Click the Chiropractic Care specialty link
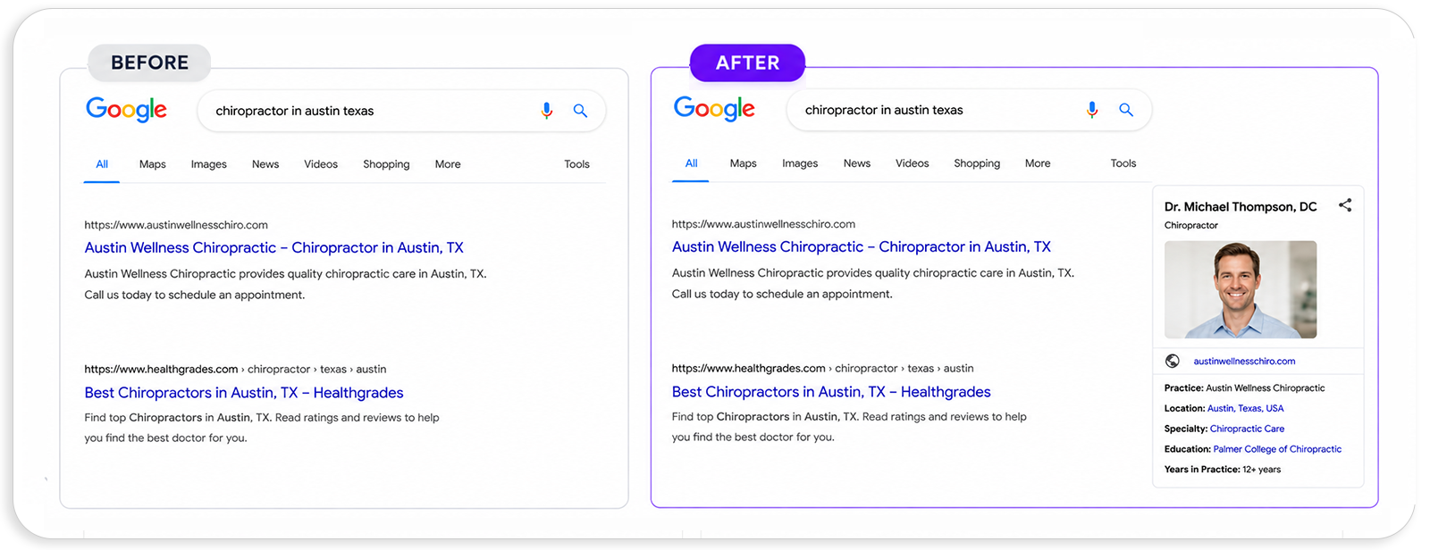 (x=1247, y=429)
